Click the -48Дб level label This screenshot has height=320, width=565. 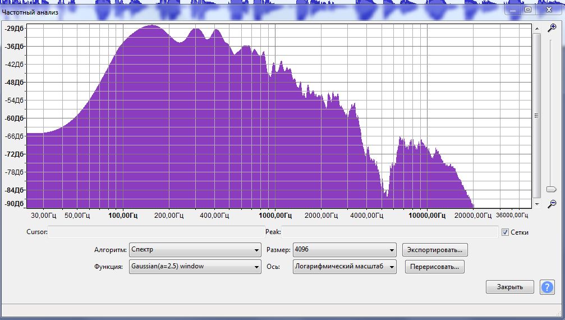tap(15, 82)
